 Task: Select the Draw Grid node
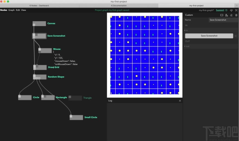[40, 67]
